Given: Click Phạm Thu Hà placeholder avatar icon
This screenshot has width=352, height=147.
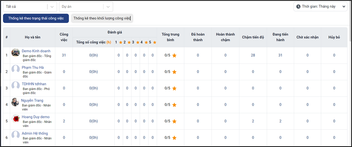Looking at the screenshot, I should [x=15, y=69].
